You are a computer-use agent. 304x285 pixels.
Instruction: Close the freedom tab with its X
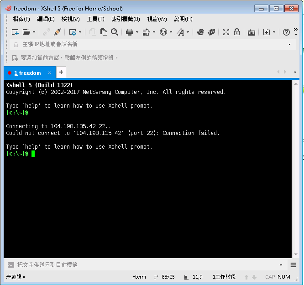49,73
